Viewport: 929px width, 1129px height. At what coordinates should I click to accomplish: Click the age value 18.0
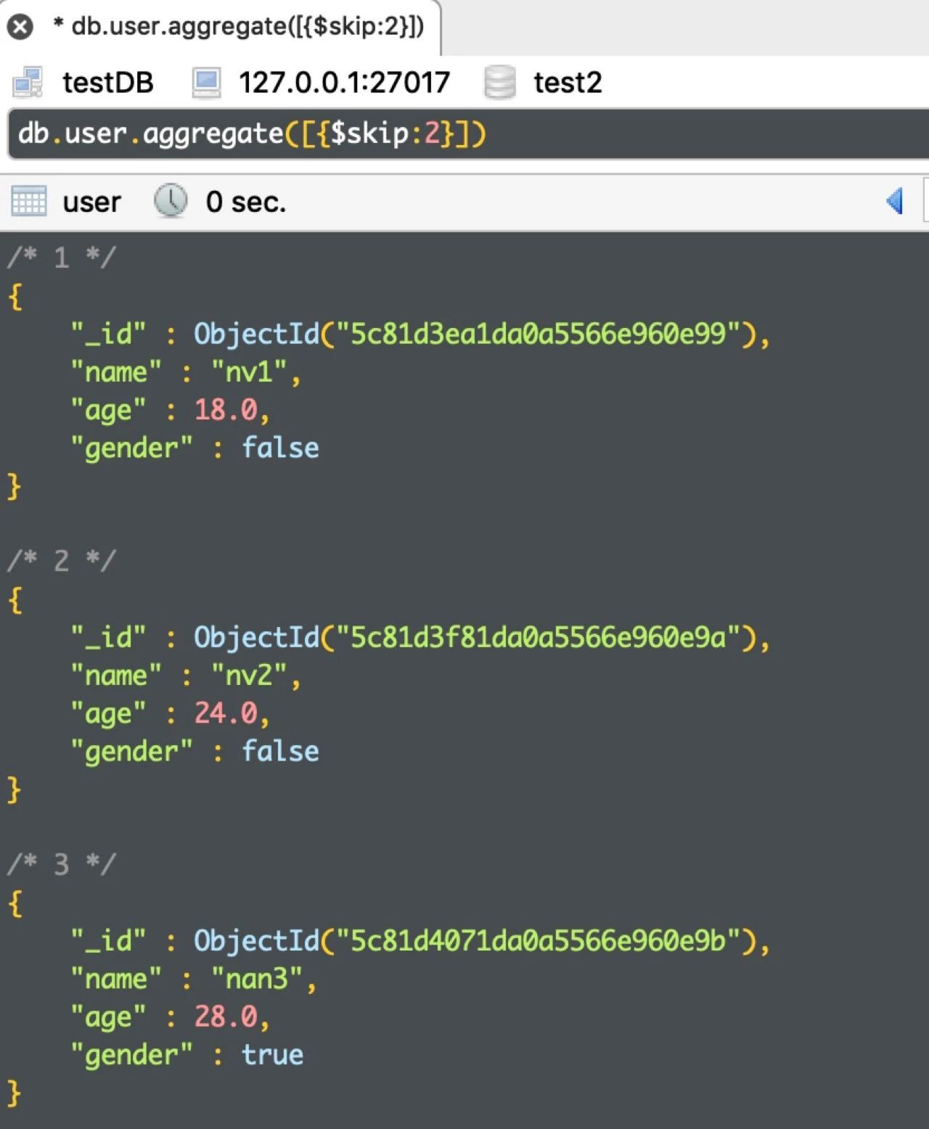pos(226,410)
